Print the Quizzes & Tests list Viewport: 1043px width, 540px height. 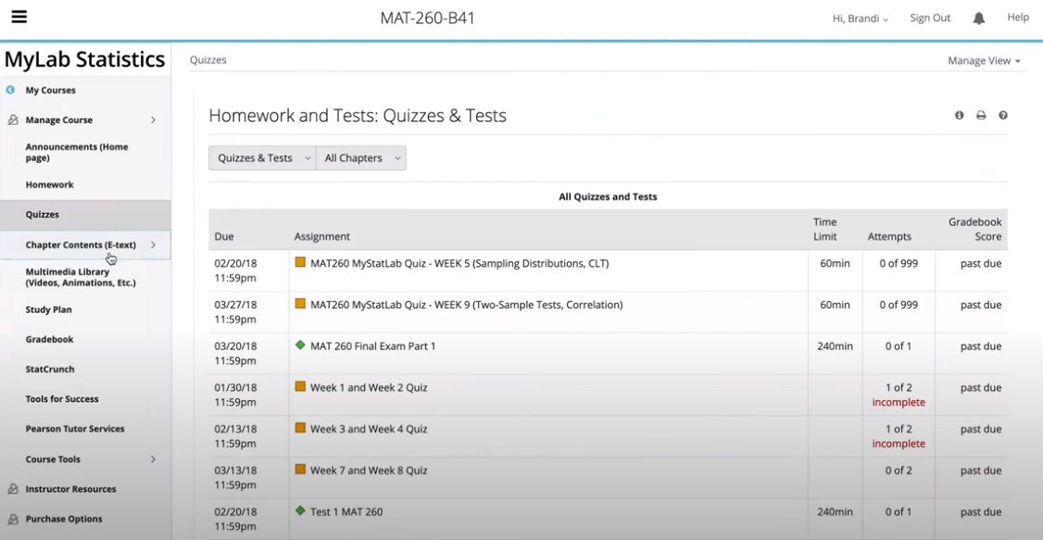click(981, 115)
